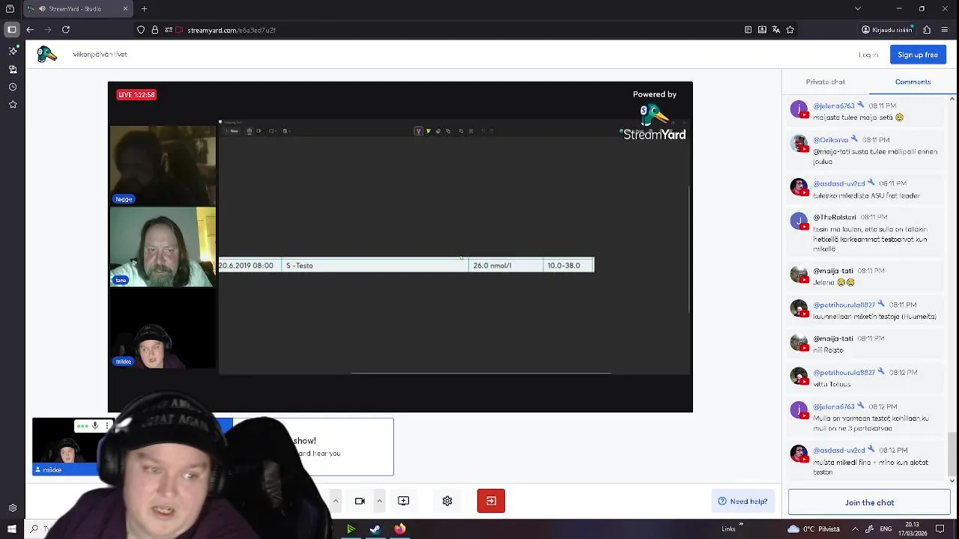Click the Kirjaudu sisään account button
Image resolution: width=959 pixels, height=539 pixels.
tap(887, 30)
